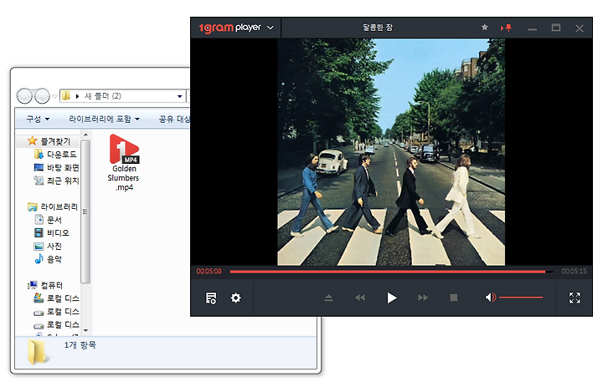Skip ahead with the fast-forward button
Image resolution: width=603 pixels, height=382 pixels.
[x=423, y=298]
